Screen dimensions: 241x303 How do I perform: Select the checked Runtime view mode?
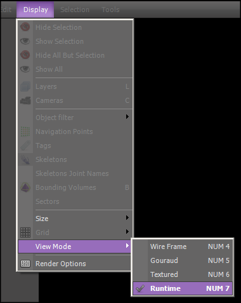coord(183,288)
